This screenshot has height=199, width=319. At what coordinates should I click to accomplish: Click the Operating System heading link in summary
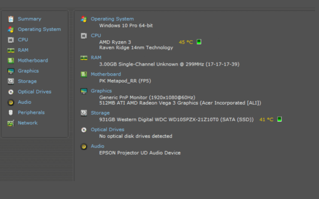click(112, 19)
